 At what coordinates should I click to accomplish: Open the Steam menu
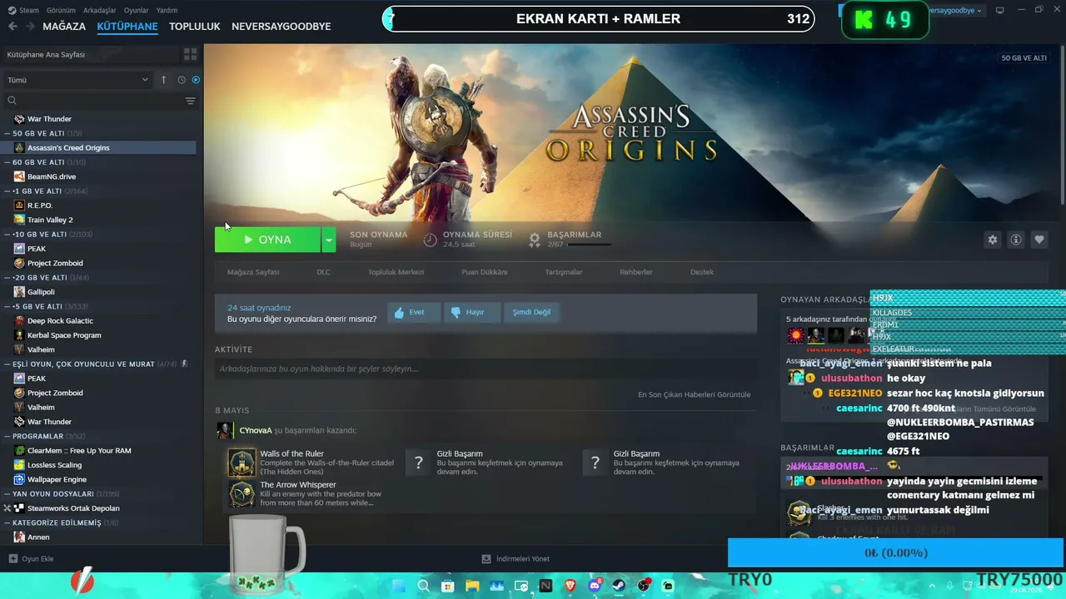(29, 10)
